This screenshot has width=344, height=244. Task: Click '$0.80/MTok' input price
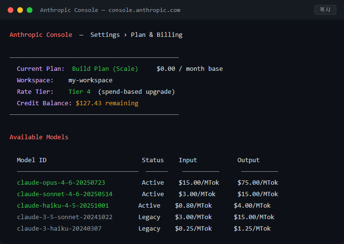[193, 206]
